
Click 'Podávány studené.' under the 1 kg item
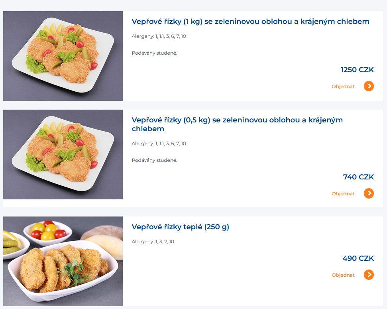click(x=154, y=53)
